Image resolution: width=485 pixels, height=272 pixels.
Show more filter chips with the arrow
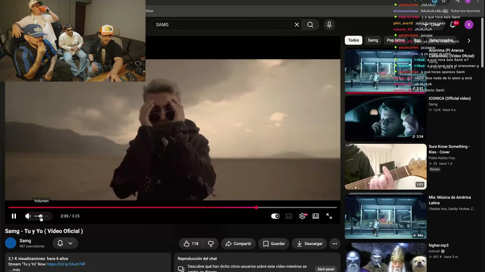[469, 40]
